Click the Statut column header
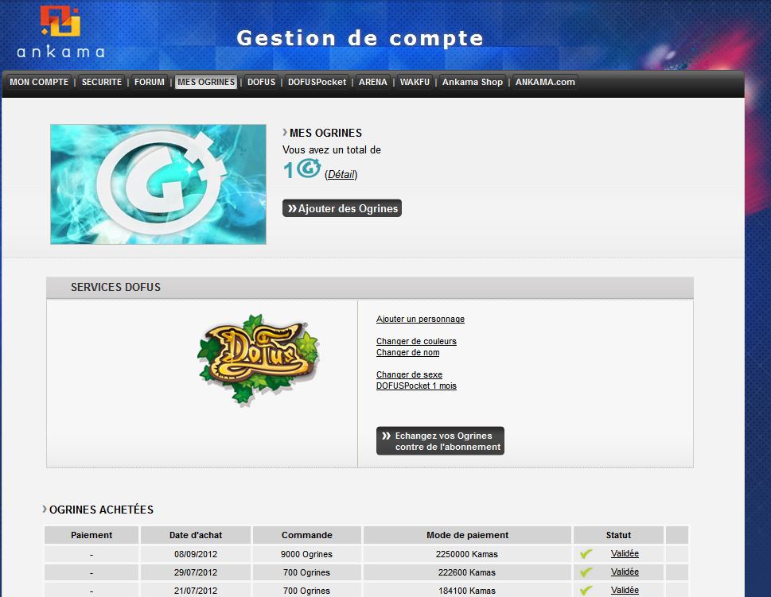The width and height of the screenshot is (771, 597). pos(618,535)
